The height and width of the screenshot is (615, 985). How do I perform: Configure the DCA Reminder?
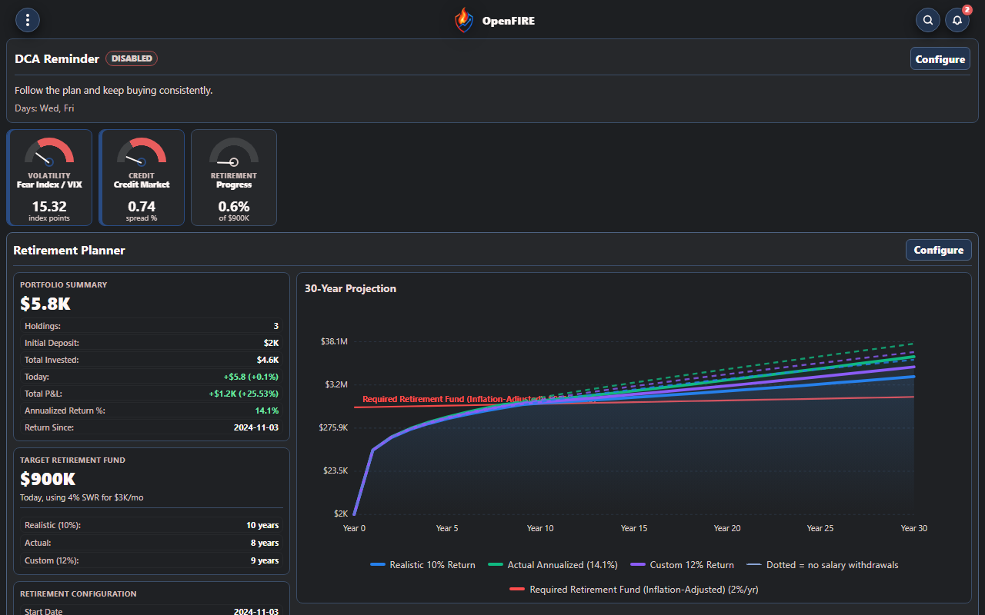[x=940, y=59]
